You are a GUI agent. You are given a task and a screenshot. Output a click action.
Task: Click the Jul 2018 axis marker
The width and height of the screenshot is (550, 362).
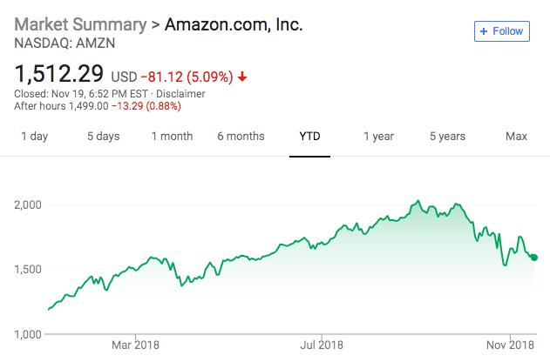click(x=322, y=345)
